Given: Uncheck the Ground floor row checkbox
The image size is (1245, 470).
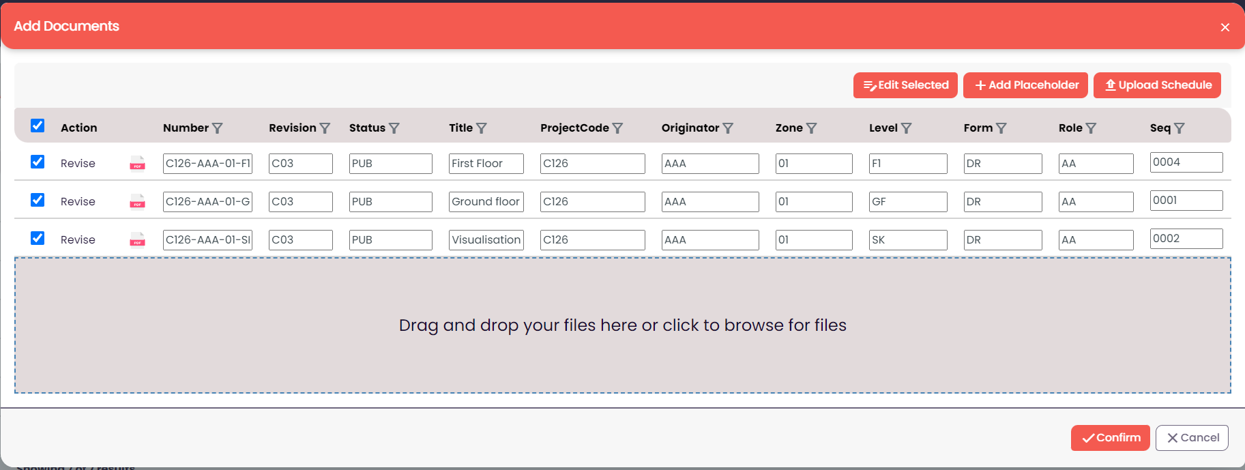Looking at the screenshot, I should (x=38, y=200).
